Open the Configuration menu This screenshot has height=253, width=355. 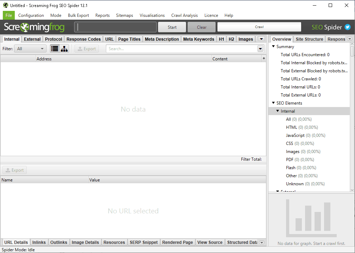[31, 15]
